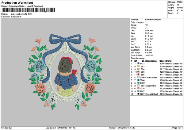Click the Colors count 11 in header

pos(178,5)
